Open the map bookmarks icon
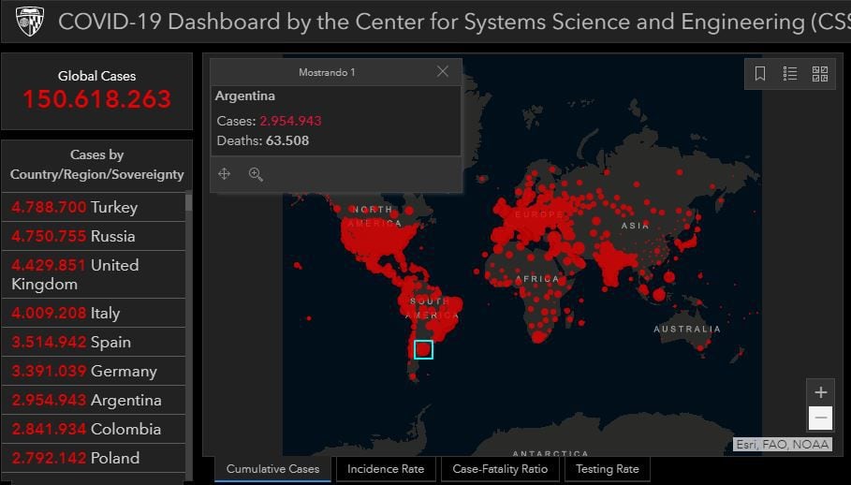The width and height of the screenshot is (851, 485). tap(760, 74)
